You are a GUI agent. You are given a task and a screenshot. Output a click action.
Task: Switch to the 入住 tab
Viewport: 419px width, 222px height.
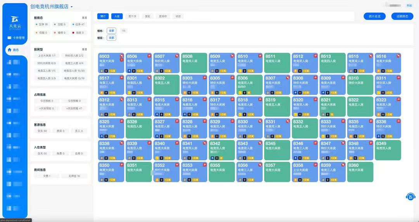pyautogui.click(x=117, y=16)
